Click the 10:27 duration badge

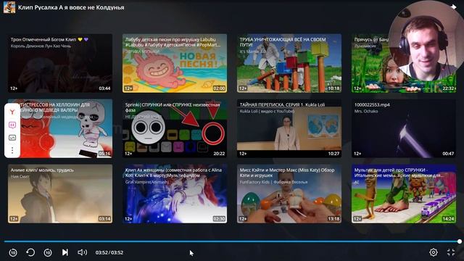(333, 154)
